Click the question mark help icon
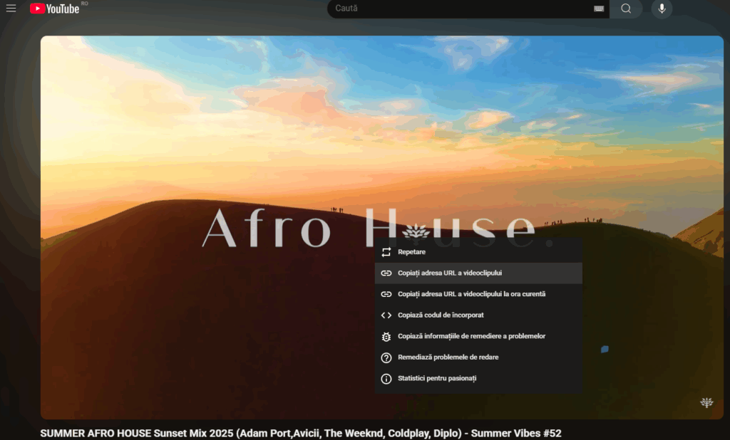 pos(386,357)
